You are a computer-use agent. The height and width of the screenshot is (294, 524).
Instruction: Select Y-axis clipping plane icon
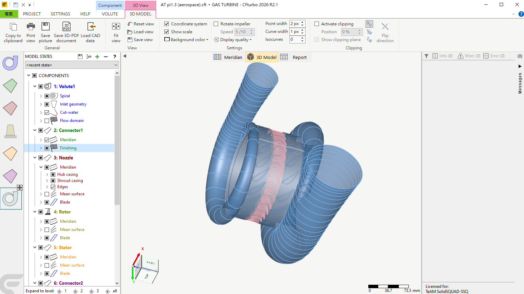click(369, 32)
